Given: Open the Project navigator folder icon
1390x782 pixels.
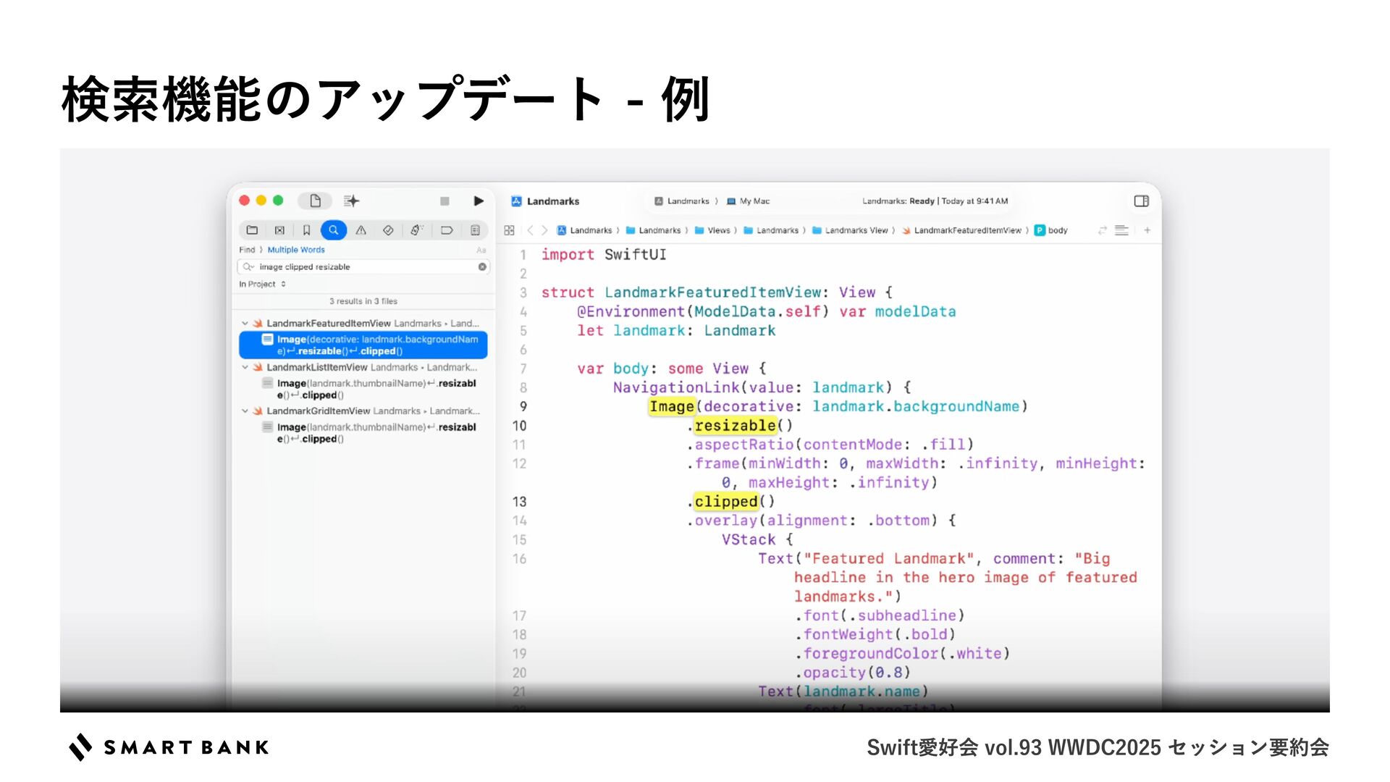Looking at the screenshot, I should [252, 230].
